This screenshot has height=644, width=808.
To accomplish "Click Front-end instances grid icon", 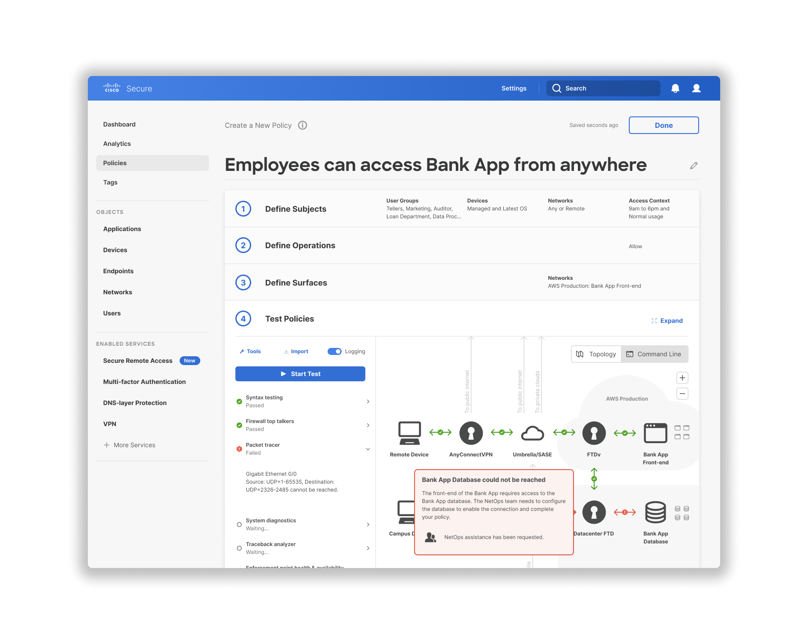I will coord(682,432).
